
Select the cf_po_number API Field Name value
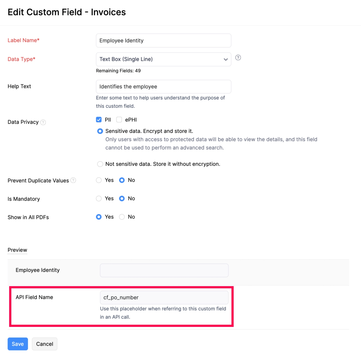tap(164, 297)
